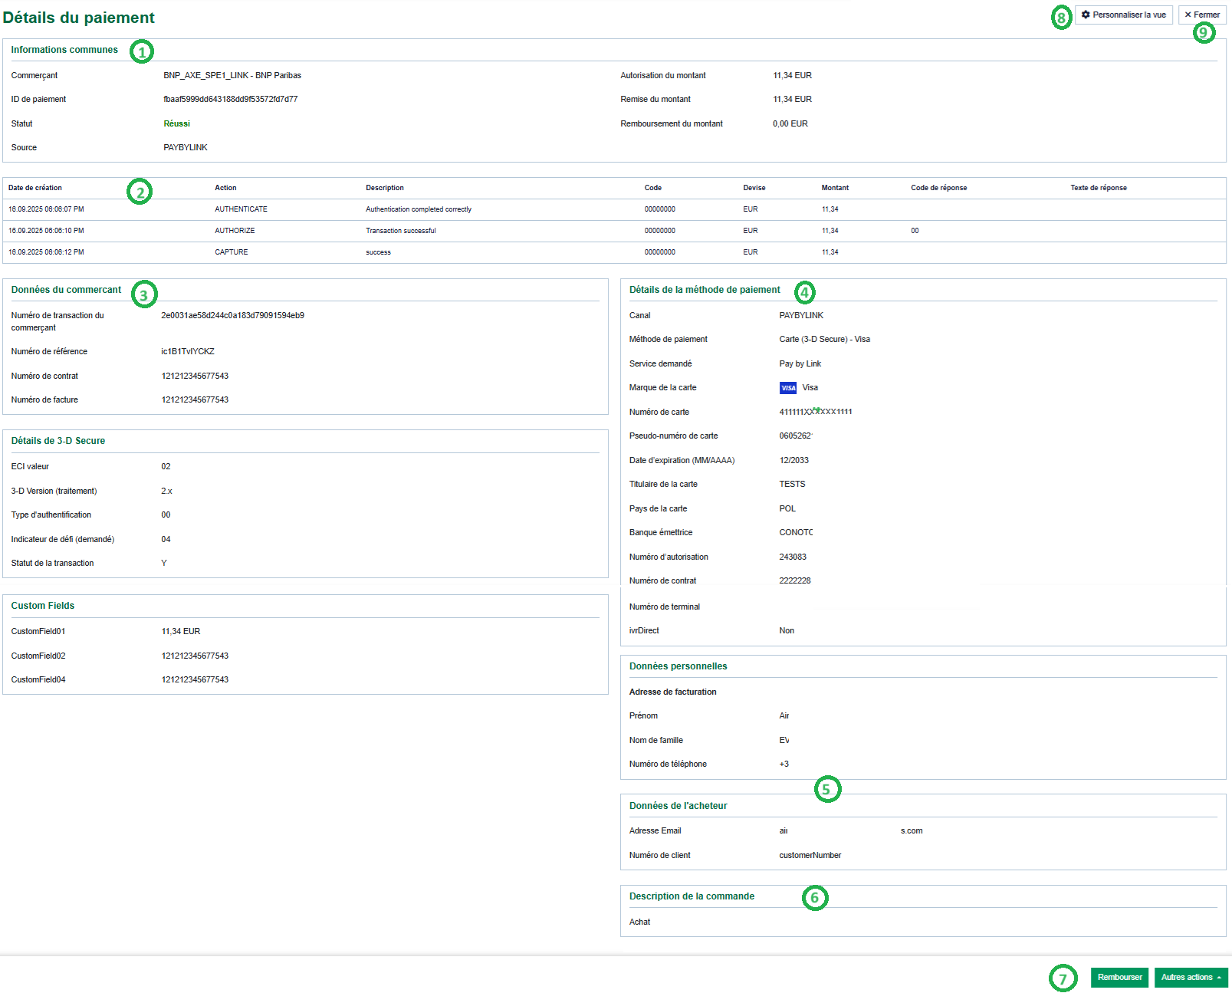Click the Action column header
Image resolution: width=1232 pixels, height=993 pixels.
point(225,188)
